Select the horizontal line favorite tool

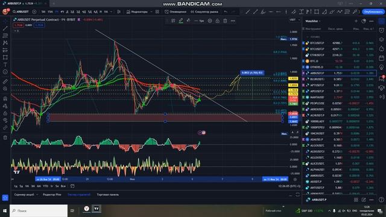point(271,12)
